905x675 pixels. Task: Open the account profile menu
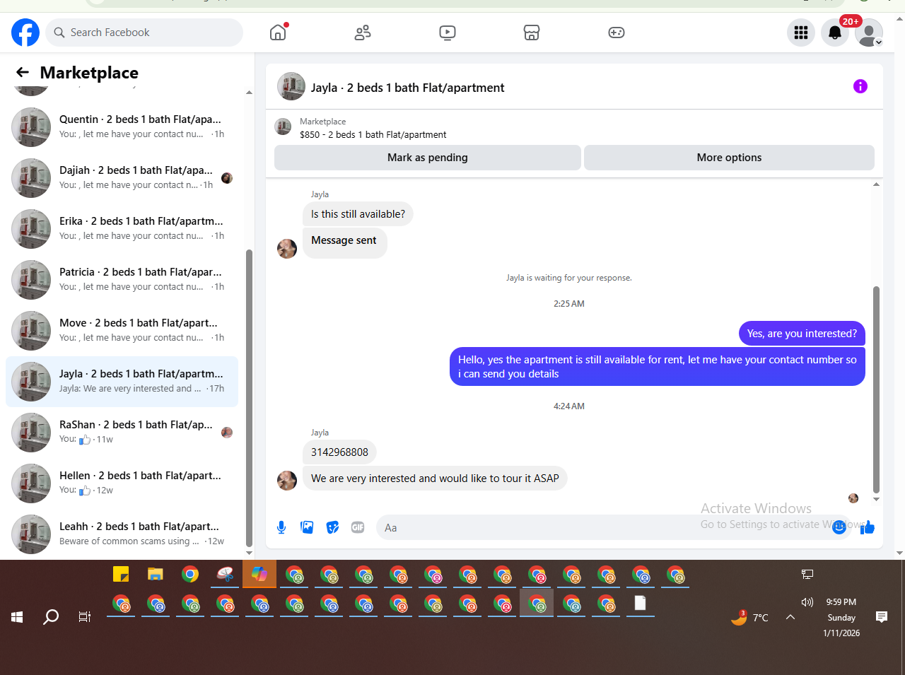869,33
